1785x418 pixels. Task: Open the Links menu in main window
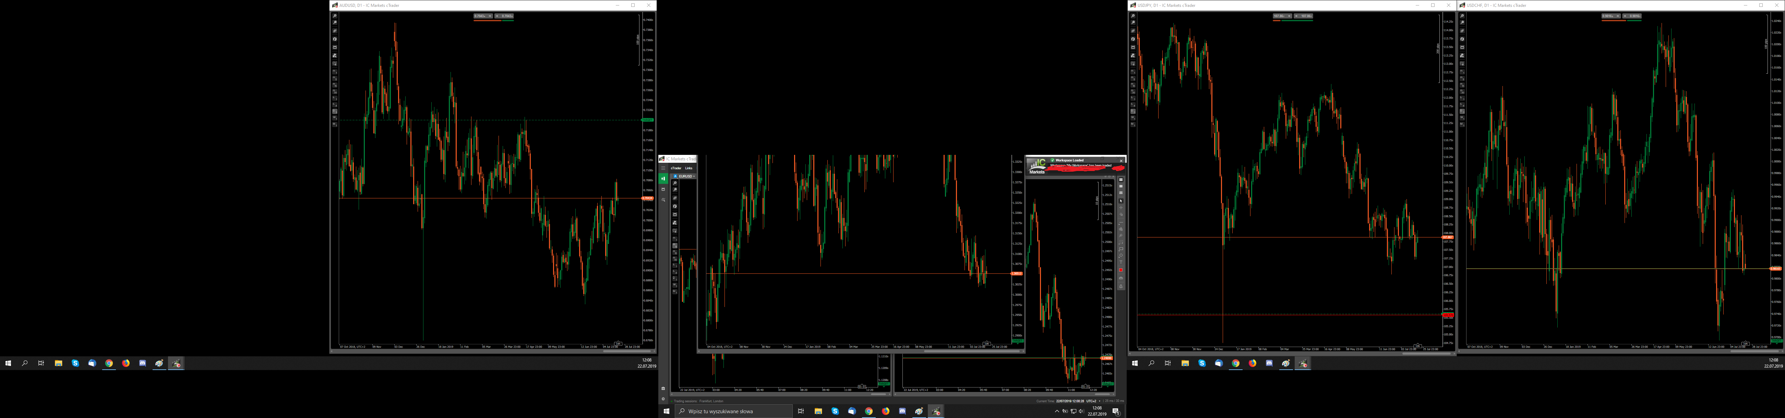tap(689, 168)
